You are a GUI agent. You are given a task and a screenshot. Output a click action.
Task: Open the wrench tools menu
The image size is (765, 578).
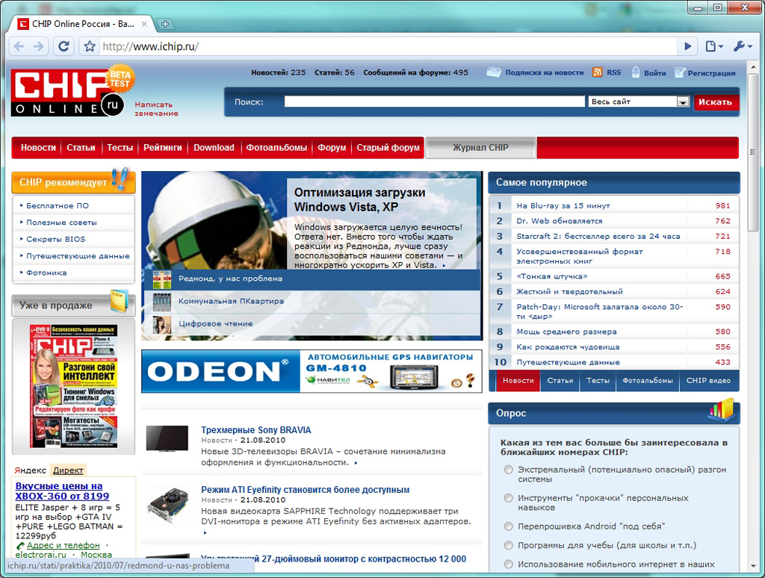pyautogui.click(x=743, y=46)
